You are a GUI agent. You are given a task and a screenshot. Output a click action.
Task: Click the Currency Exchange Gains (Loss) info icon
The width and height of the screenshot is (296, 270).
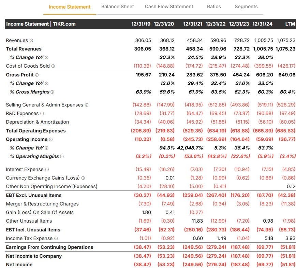[x=83, y=178]
